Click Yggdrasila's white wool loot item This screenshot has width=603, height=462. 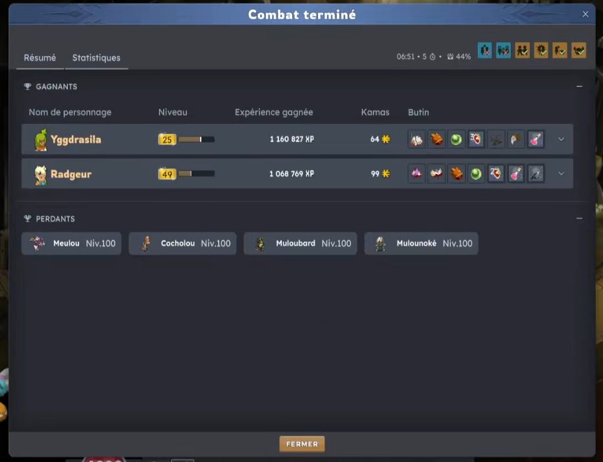(x=417, y=139)
